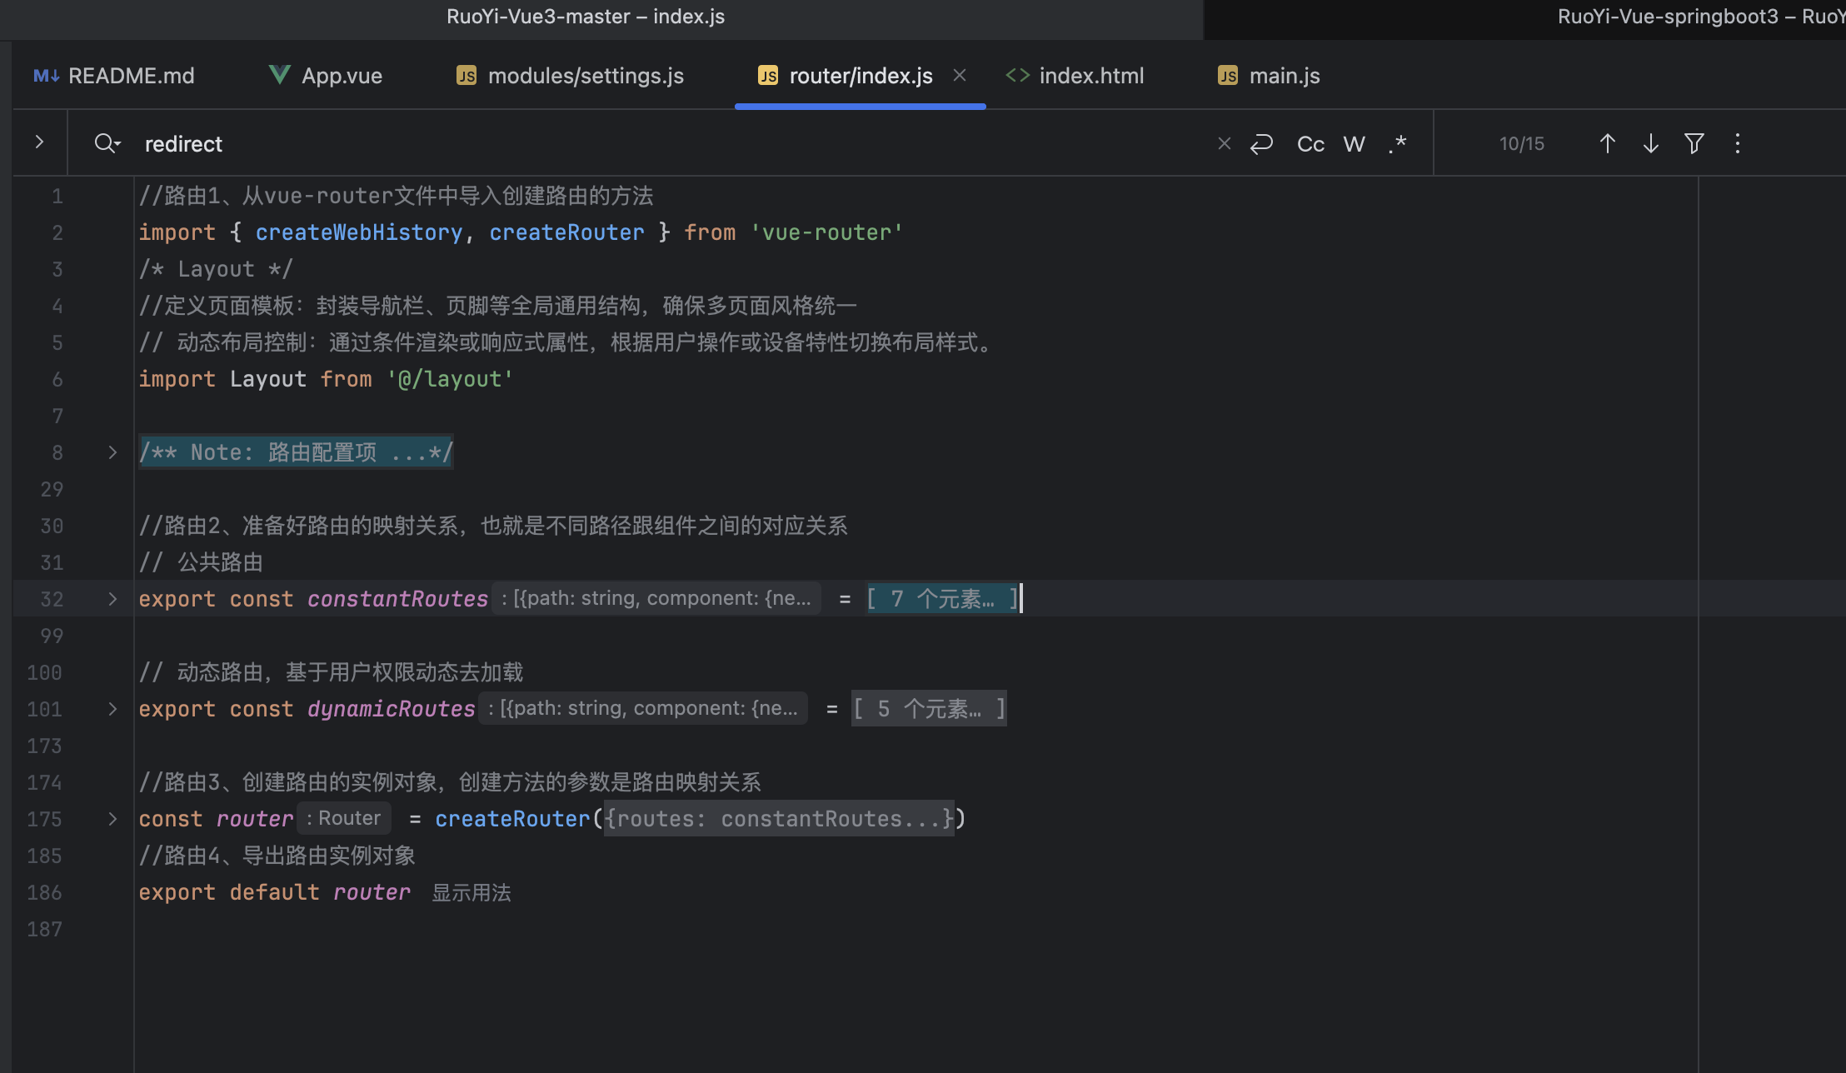Click the search history magnifier icon

pyautogui.click(x=107, y=143)
